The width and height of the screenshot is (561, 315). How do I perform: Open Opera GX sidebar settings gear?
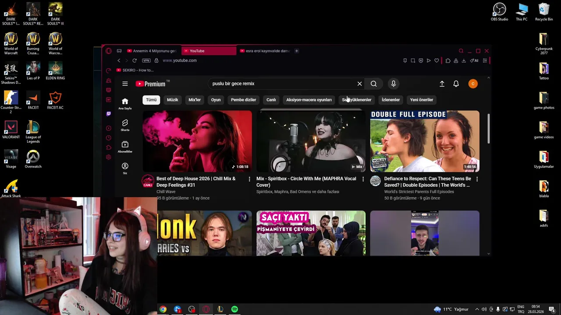coord(109,157)
